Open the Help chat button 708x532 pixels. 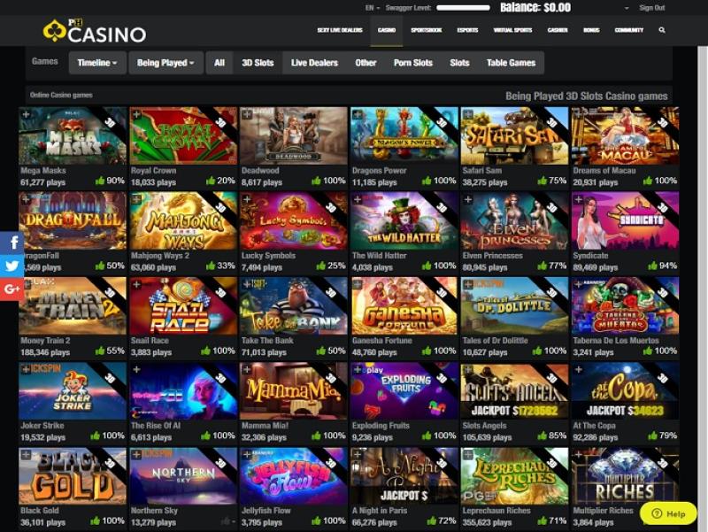pos(669,513)
